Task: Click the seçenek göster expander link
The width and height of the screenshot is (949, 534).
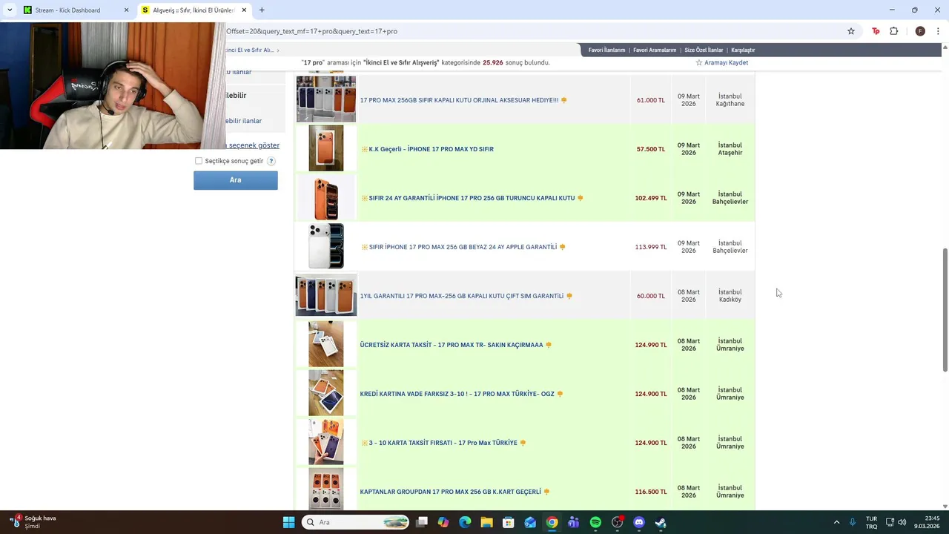Action: (252, 145)
